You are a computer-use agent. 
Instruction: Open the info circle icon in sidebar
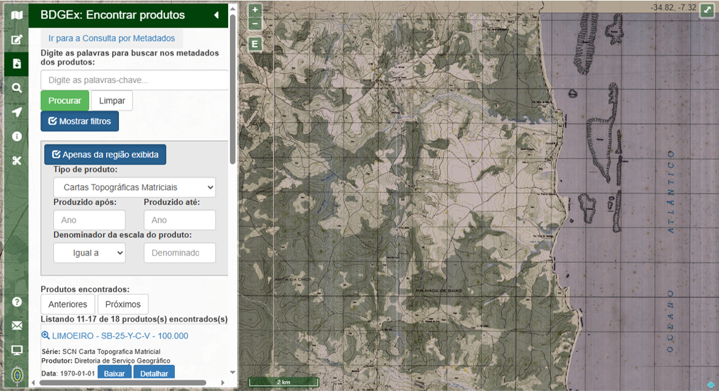(17, 136)
